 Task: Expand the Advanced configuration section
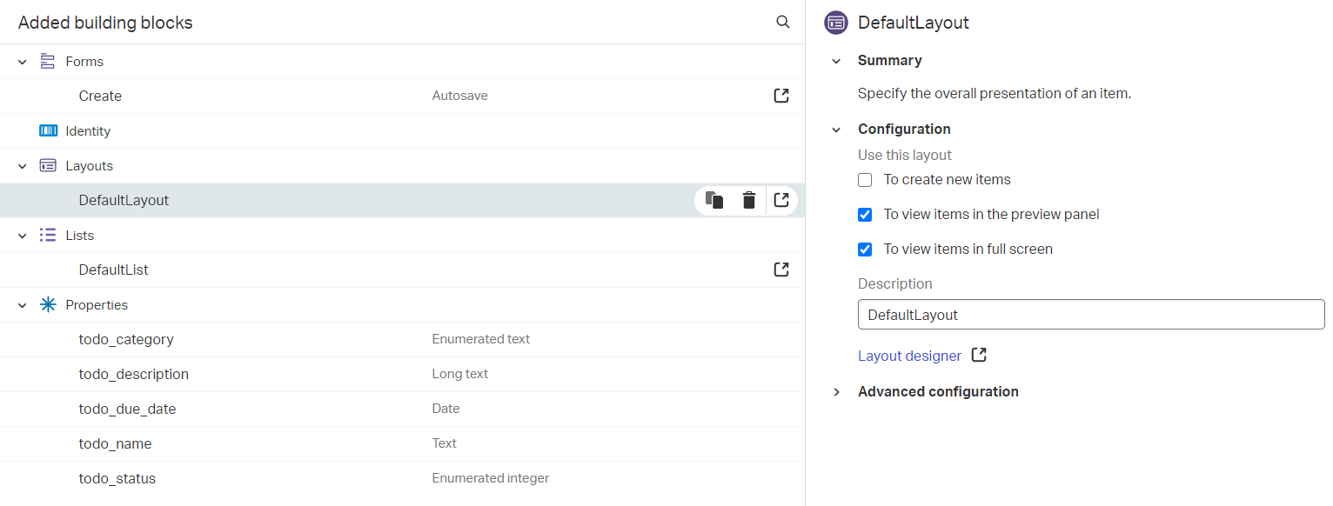point(837,392)
